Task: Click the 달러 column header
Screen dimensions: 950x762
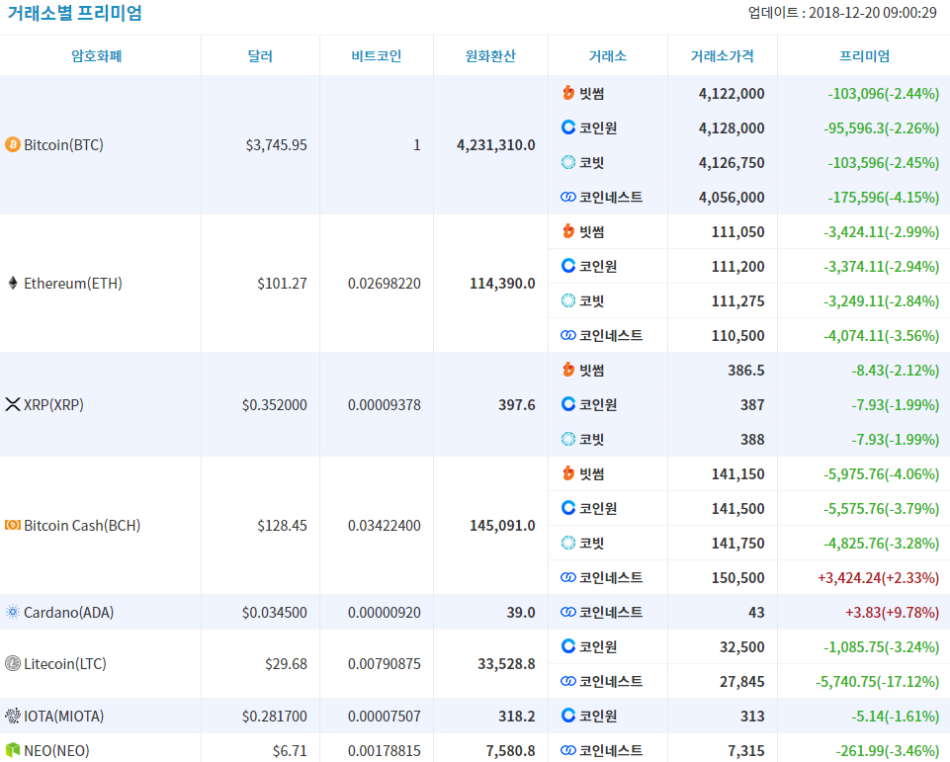Action: tap(260, 55)
